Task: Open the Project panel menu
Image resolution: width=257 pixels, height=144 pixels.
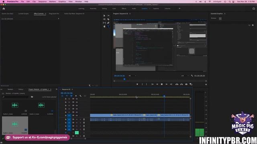Action: pos(51,90)
